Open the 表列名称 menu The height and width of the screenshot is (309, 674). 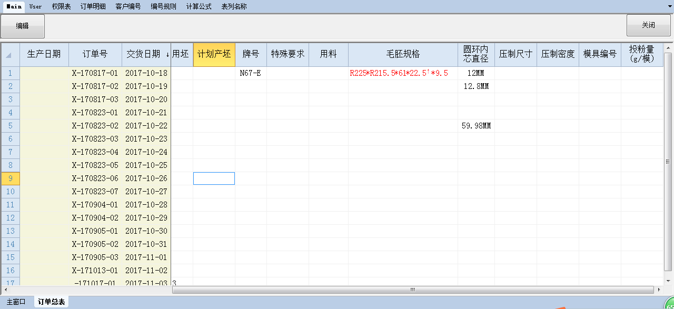pyautogui.click(x=234, y=7)
